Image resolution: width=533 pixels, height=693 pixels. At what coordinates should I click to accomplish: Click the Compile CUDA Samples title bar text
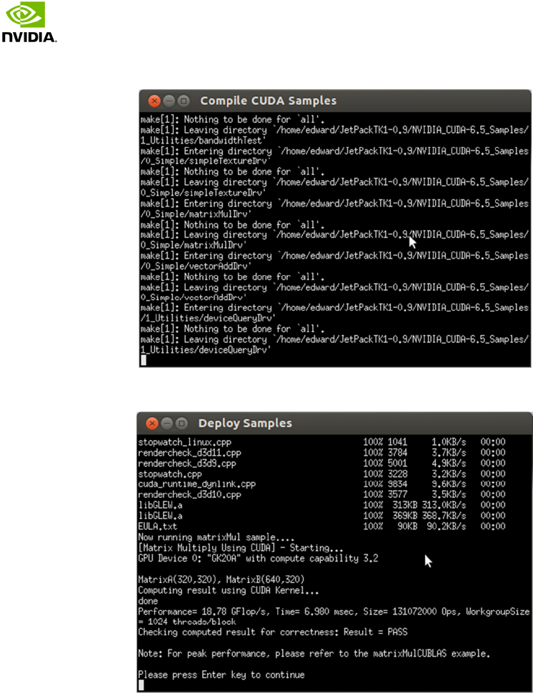click(268, 101)
